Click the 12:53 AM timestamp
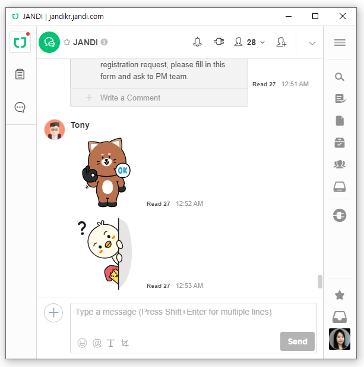364x367 pixels. (189, 286)
